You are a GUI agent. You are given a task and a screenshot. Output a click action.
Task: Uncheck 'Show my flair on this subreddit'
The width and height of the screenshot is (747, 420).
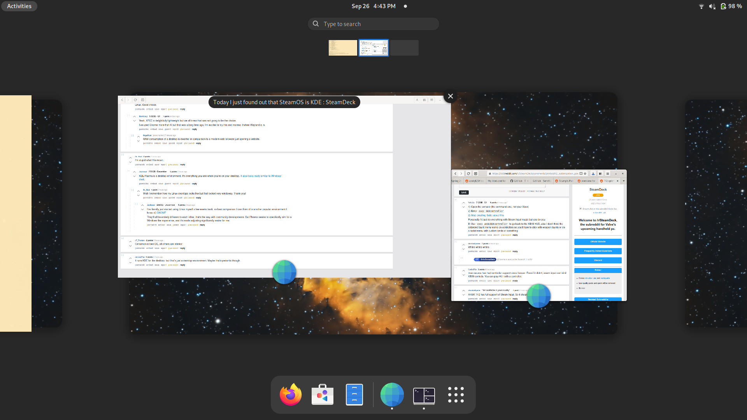coord(580,209)
